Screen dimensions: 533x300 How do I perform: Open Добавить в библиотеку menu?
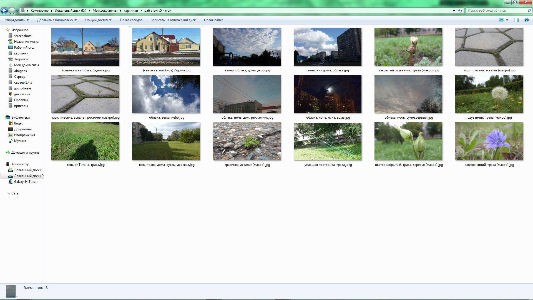(57, 20)
